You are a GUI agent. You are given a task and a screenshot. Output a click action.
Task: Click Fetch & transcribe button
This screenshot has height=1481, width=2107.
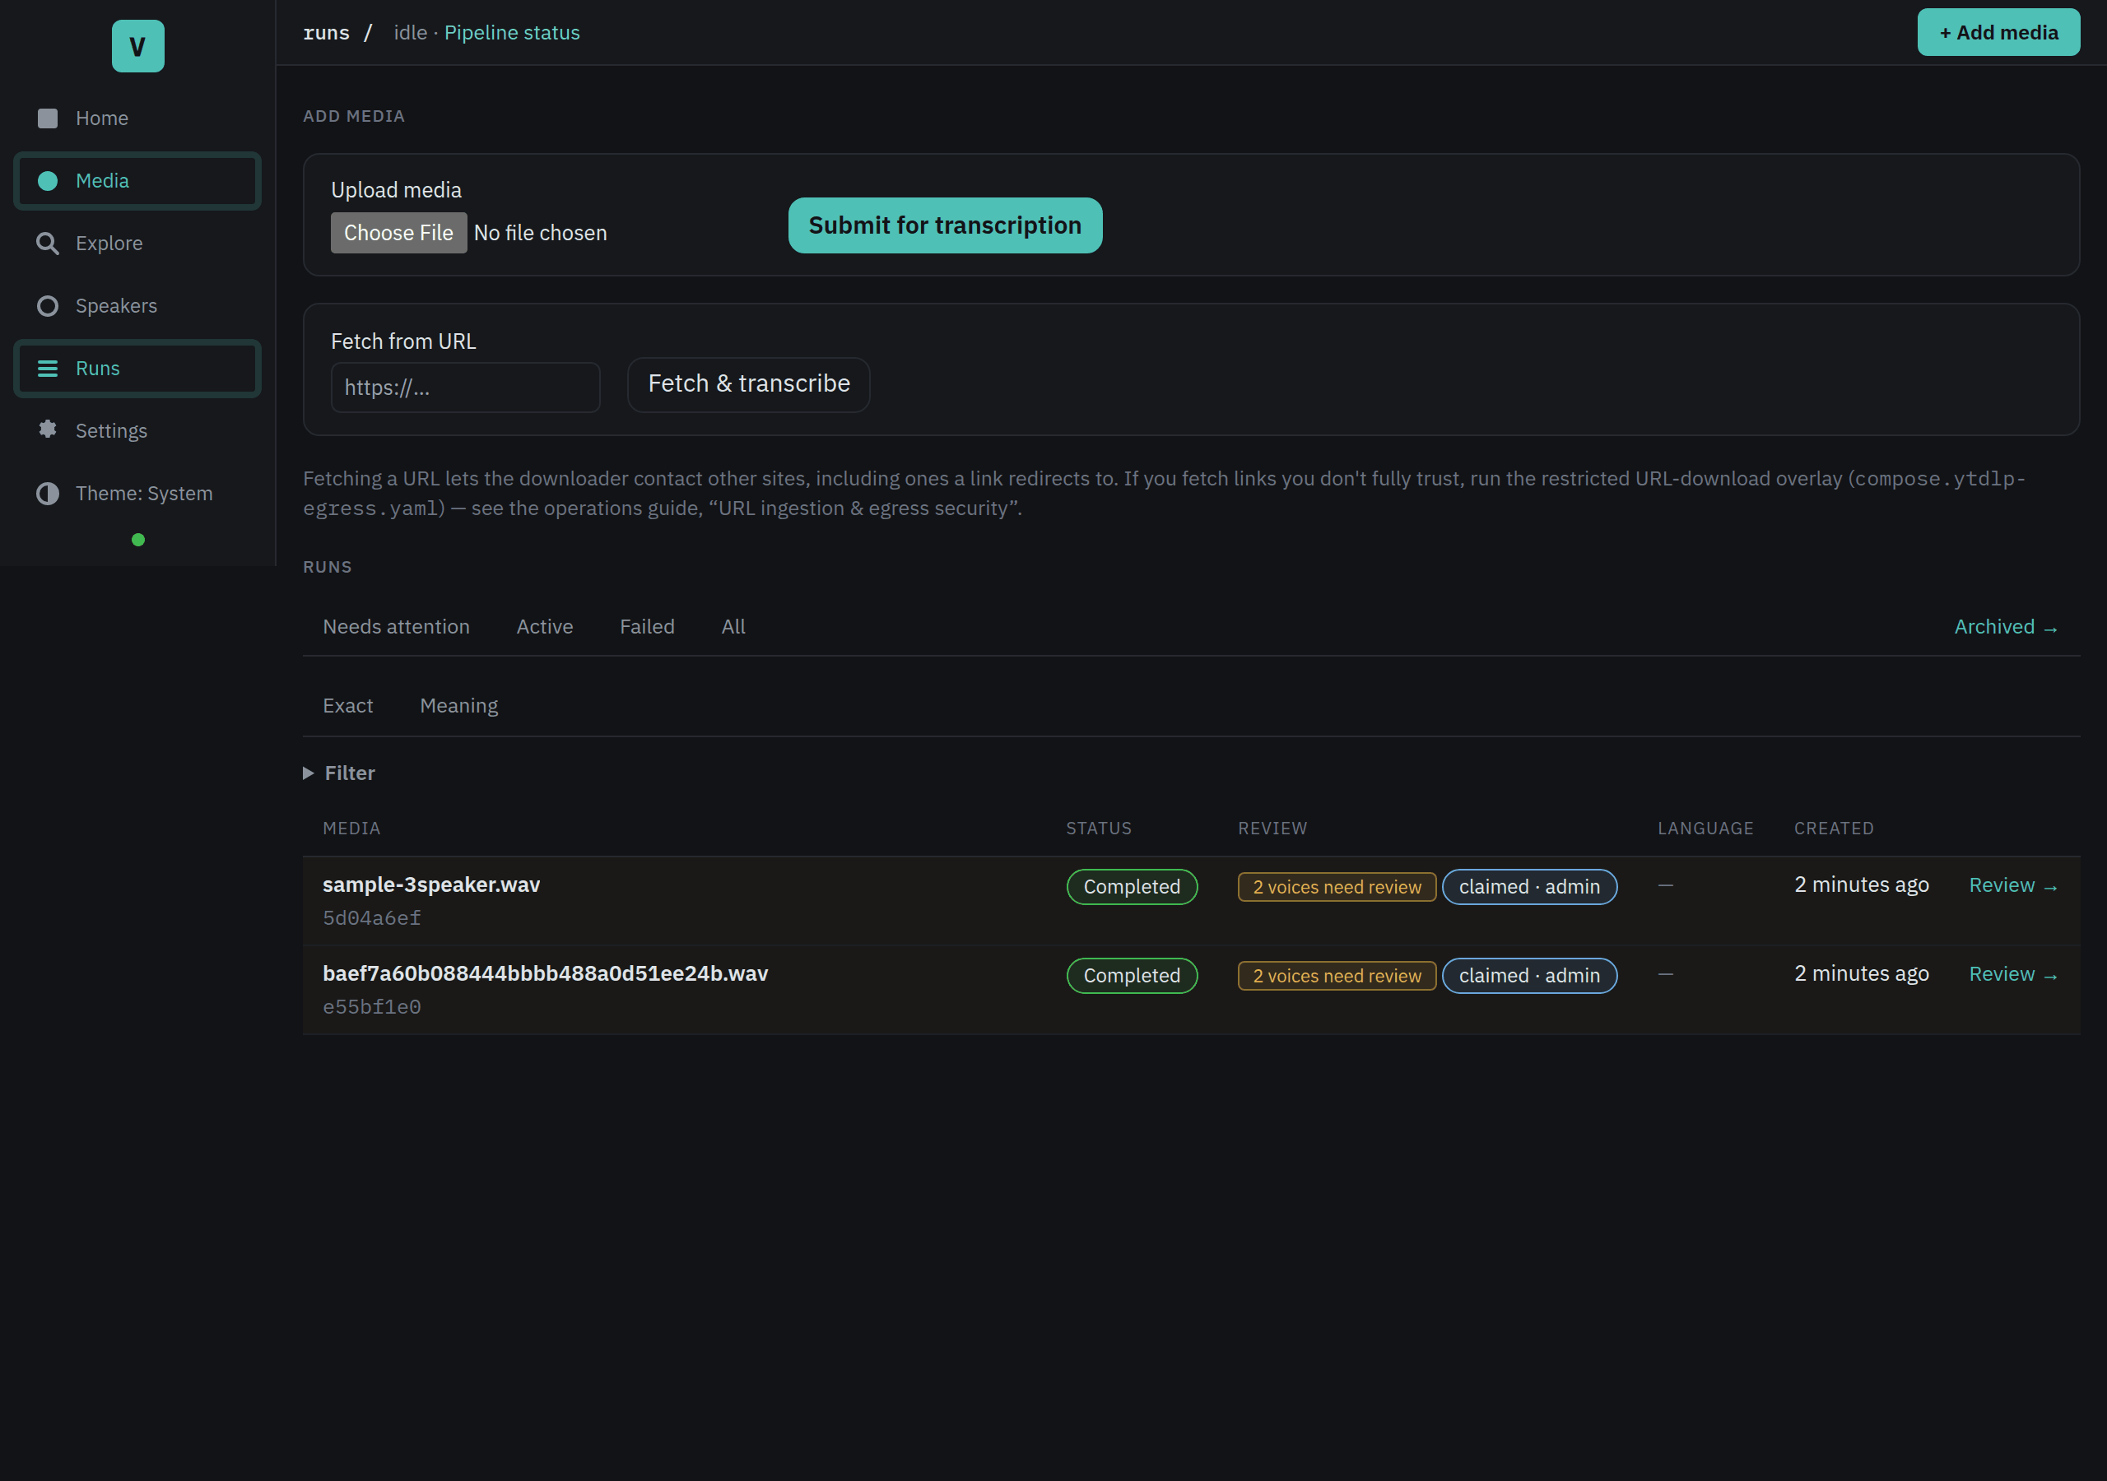click(x=748, y=383)
